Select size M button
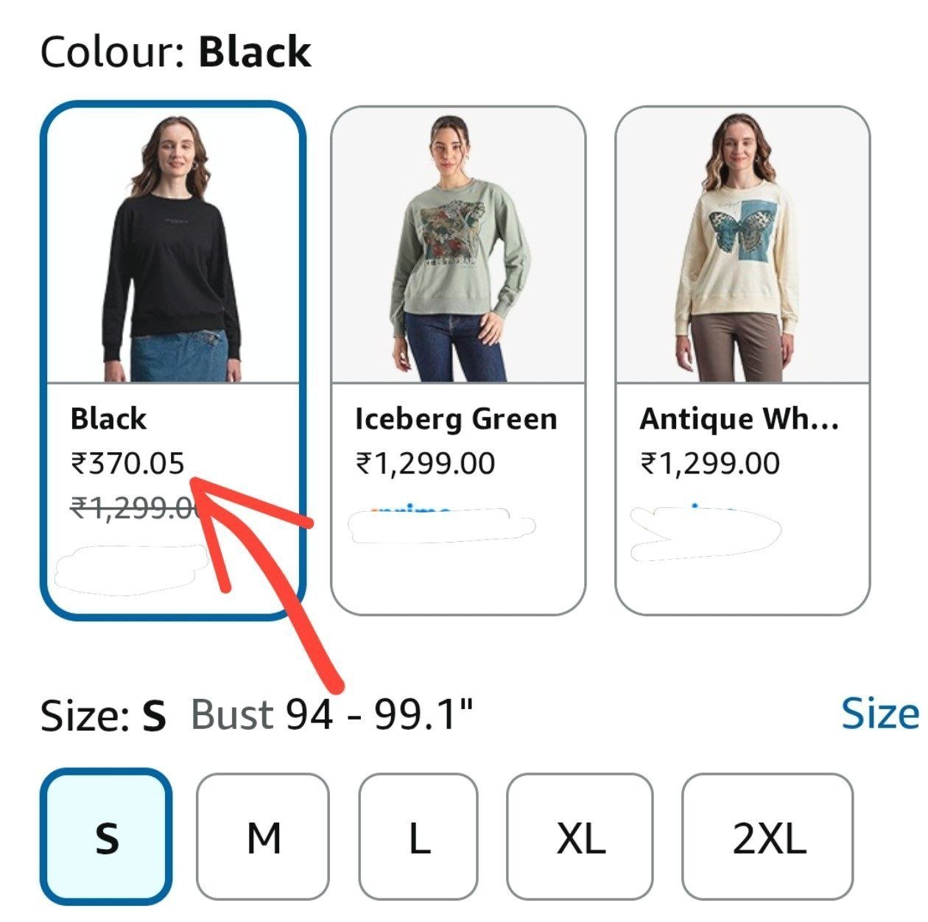The image size is (928, 922). pos(263,837)
